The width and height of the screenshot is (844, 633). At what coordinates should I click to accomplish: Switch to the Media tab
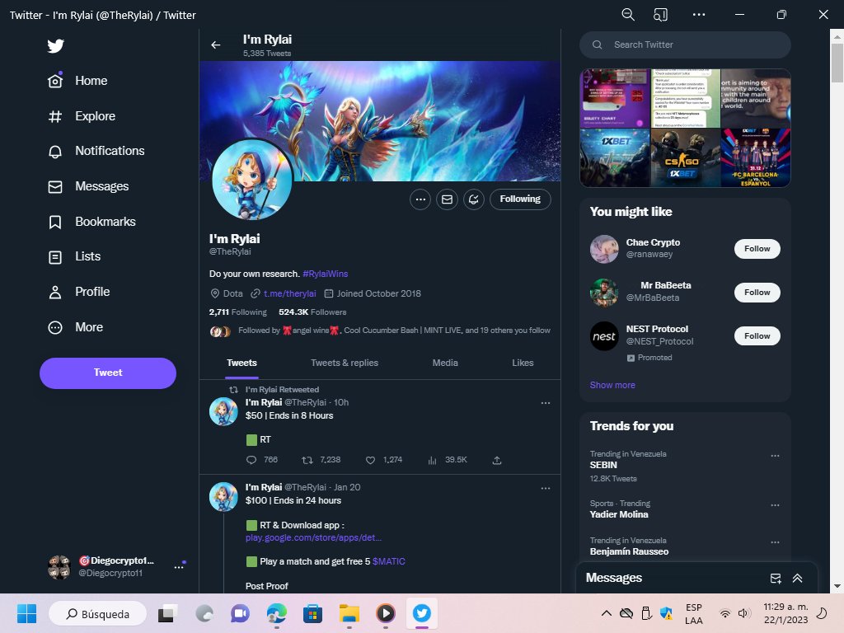(445, 363)
